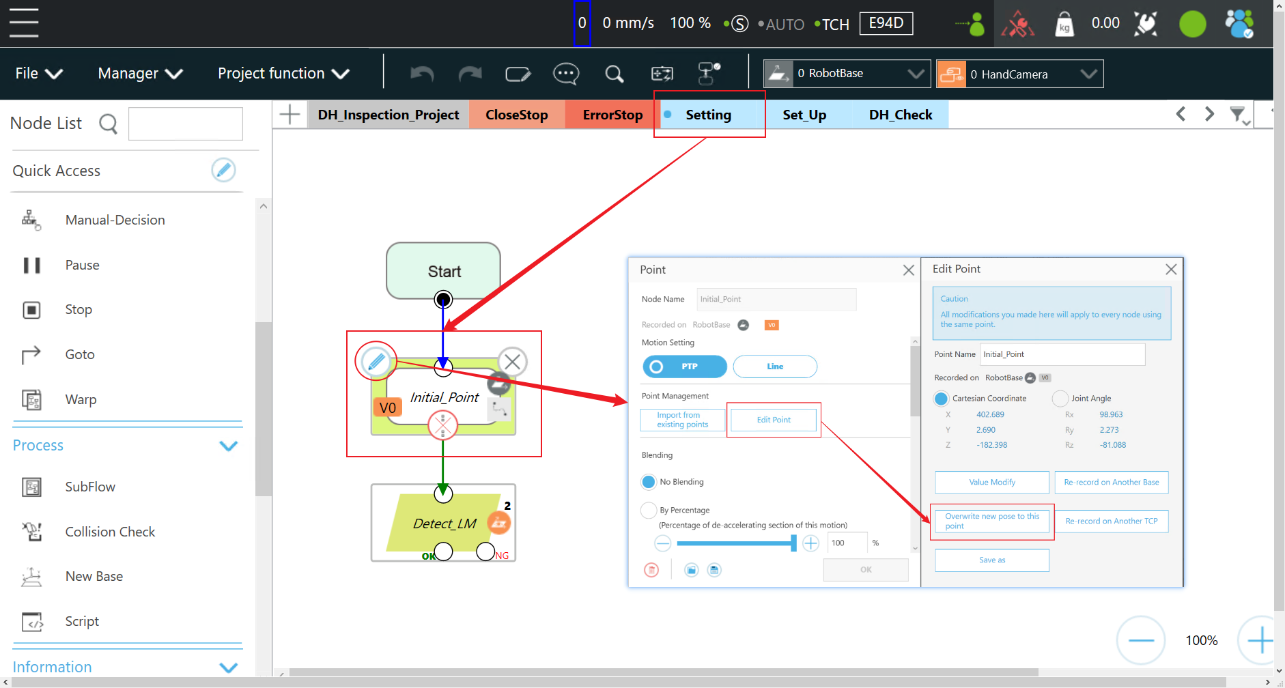Select PTP motion setting
The height and width of the screenshot is (688, 1285).
tap(685, 367)
